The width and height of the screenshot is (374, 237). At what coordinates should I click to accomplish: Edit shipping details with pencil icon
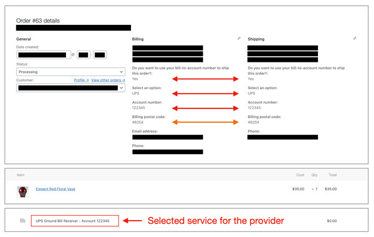pyautogui.click(x=355, y=38)
